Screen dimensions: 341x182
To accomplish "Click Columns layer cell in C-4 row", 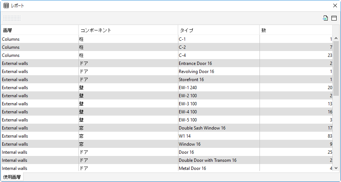I will coord(40,55).
